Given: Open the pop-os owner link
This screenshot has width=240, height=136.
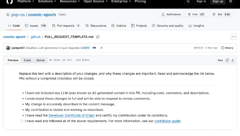Looking at the screenshot, I should (18, 15).
